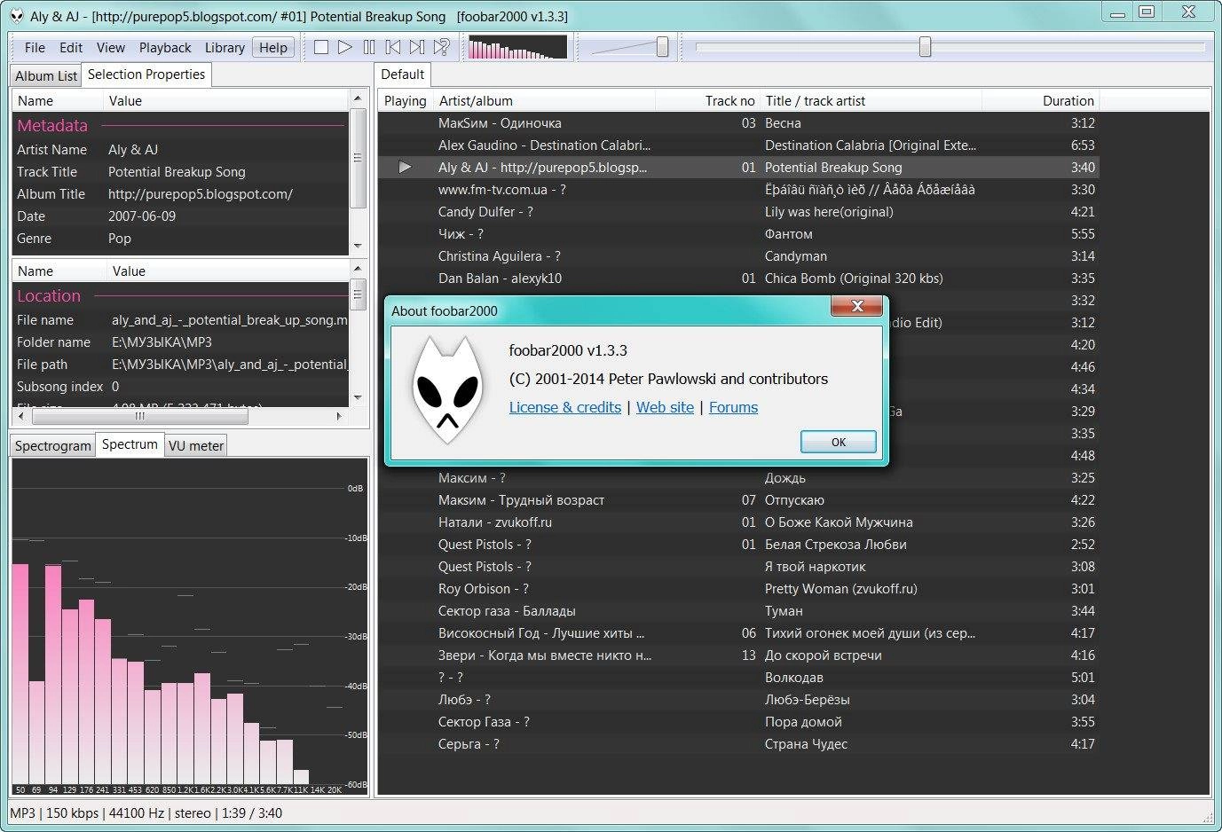Viewport: 1222px width, 832px height.
Task: Click the Playing column header
Action: 406,101
